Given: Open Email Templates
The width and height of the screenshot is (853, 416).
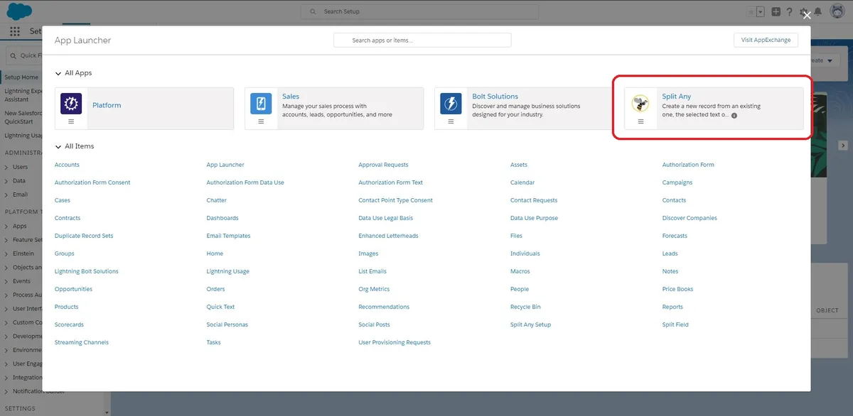Looking at the screenshot, I should 229,236.
